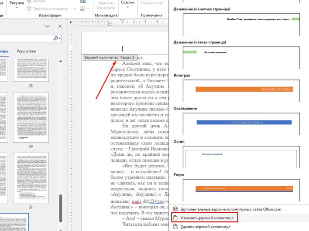Click the Значки ribbon button
This screenshot has width=309, height=231.
coord(36,1)
